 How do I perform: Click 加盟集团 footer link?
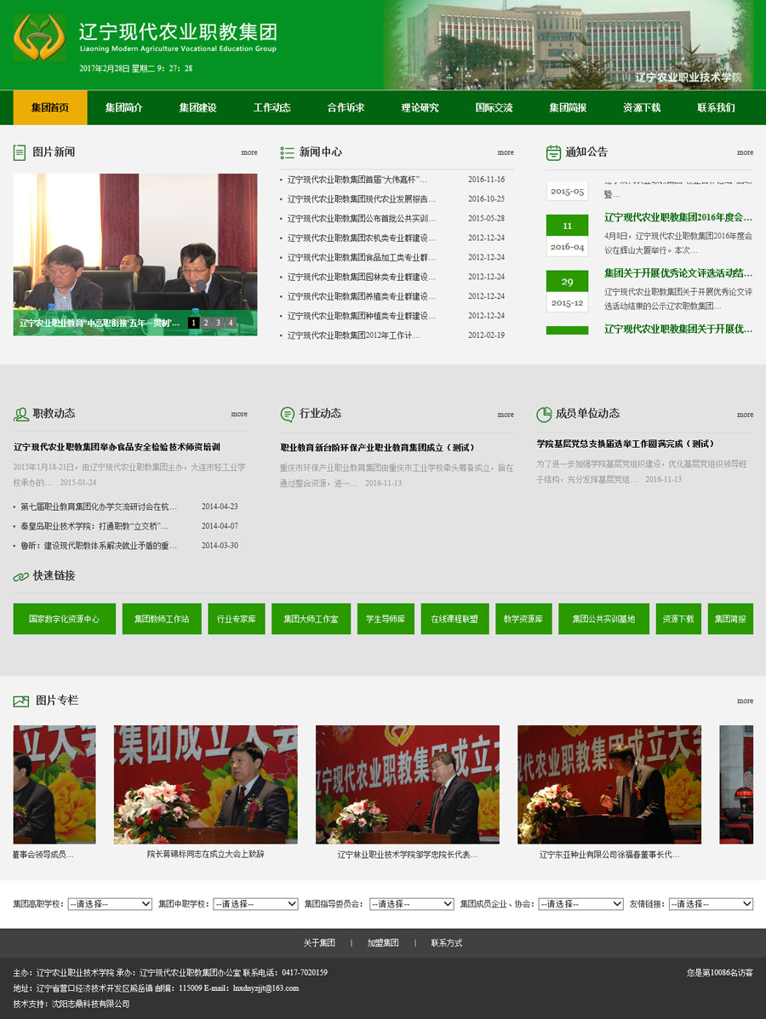(x=383, y=943)
